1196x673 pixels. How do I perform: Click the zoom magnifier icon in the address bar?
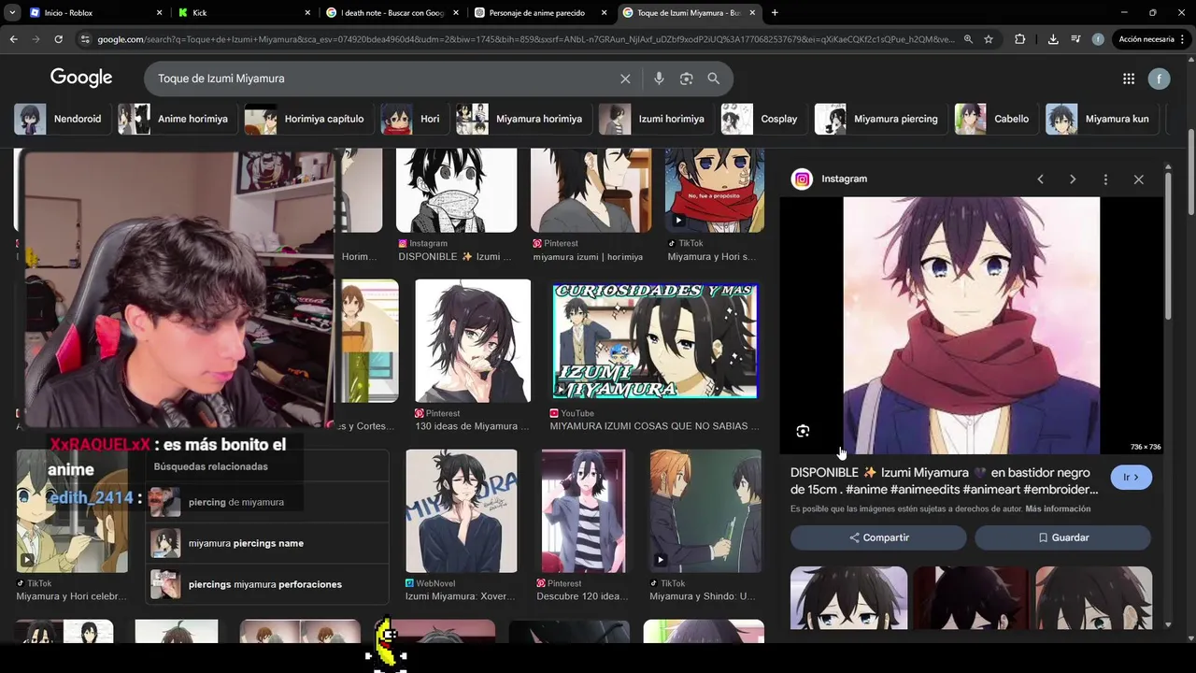pyautogui.click(x=968, y=39)
